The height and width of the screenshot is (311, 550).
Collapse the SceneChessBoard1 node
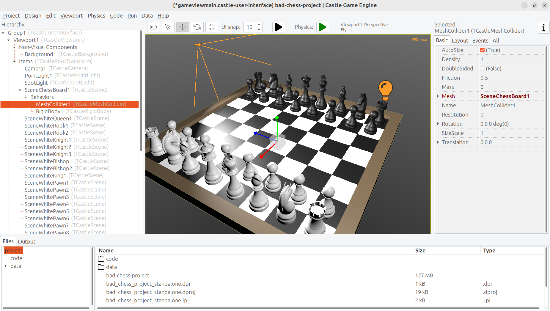point(20,90)
